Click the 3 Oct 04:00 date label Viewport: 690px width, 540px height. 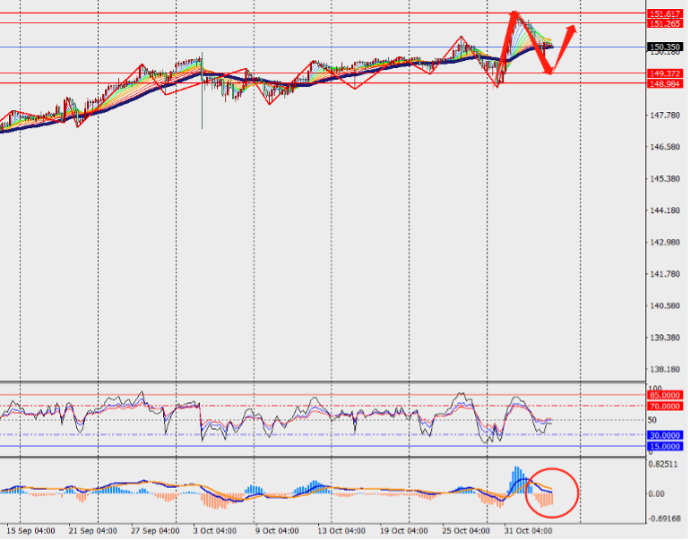coord(215,531)
